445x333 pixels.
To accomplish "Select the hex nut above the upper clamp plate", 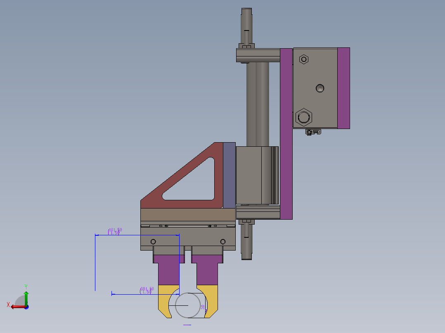I will click(x=246, y=46).
